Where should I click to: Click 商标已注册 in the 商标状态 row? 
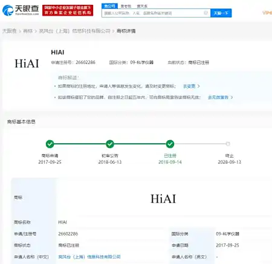(69, 245)
